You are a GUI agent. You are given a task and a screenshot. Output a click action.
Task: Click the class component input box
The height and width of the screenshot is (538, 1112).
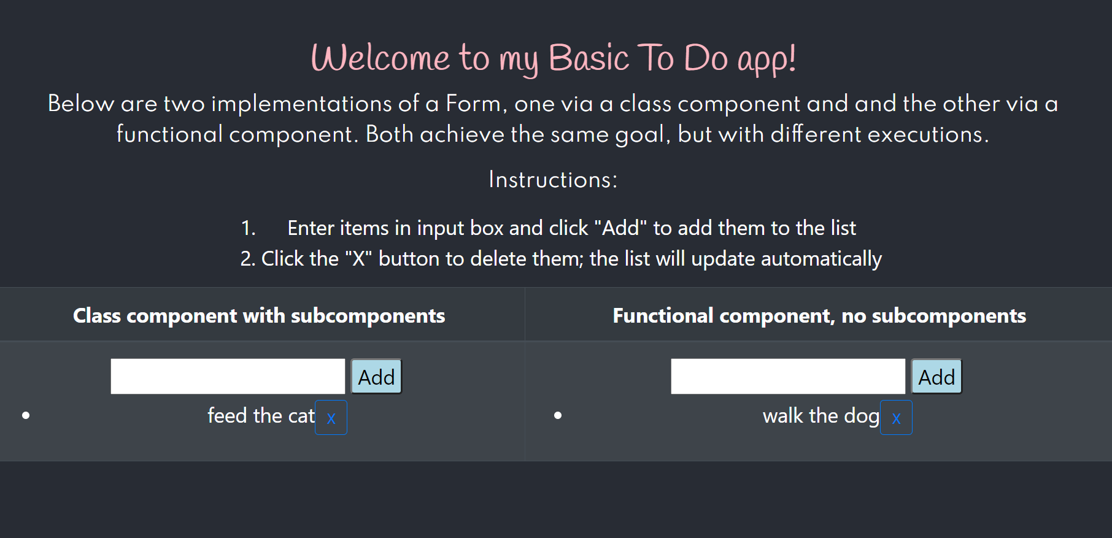tap(227, 375)
